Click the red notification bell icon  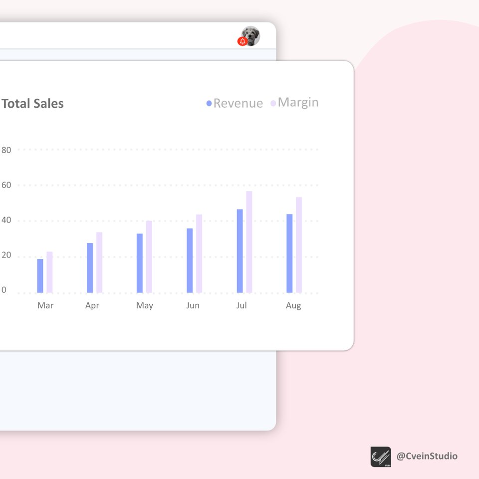pos(242,40)
